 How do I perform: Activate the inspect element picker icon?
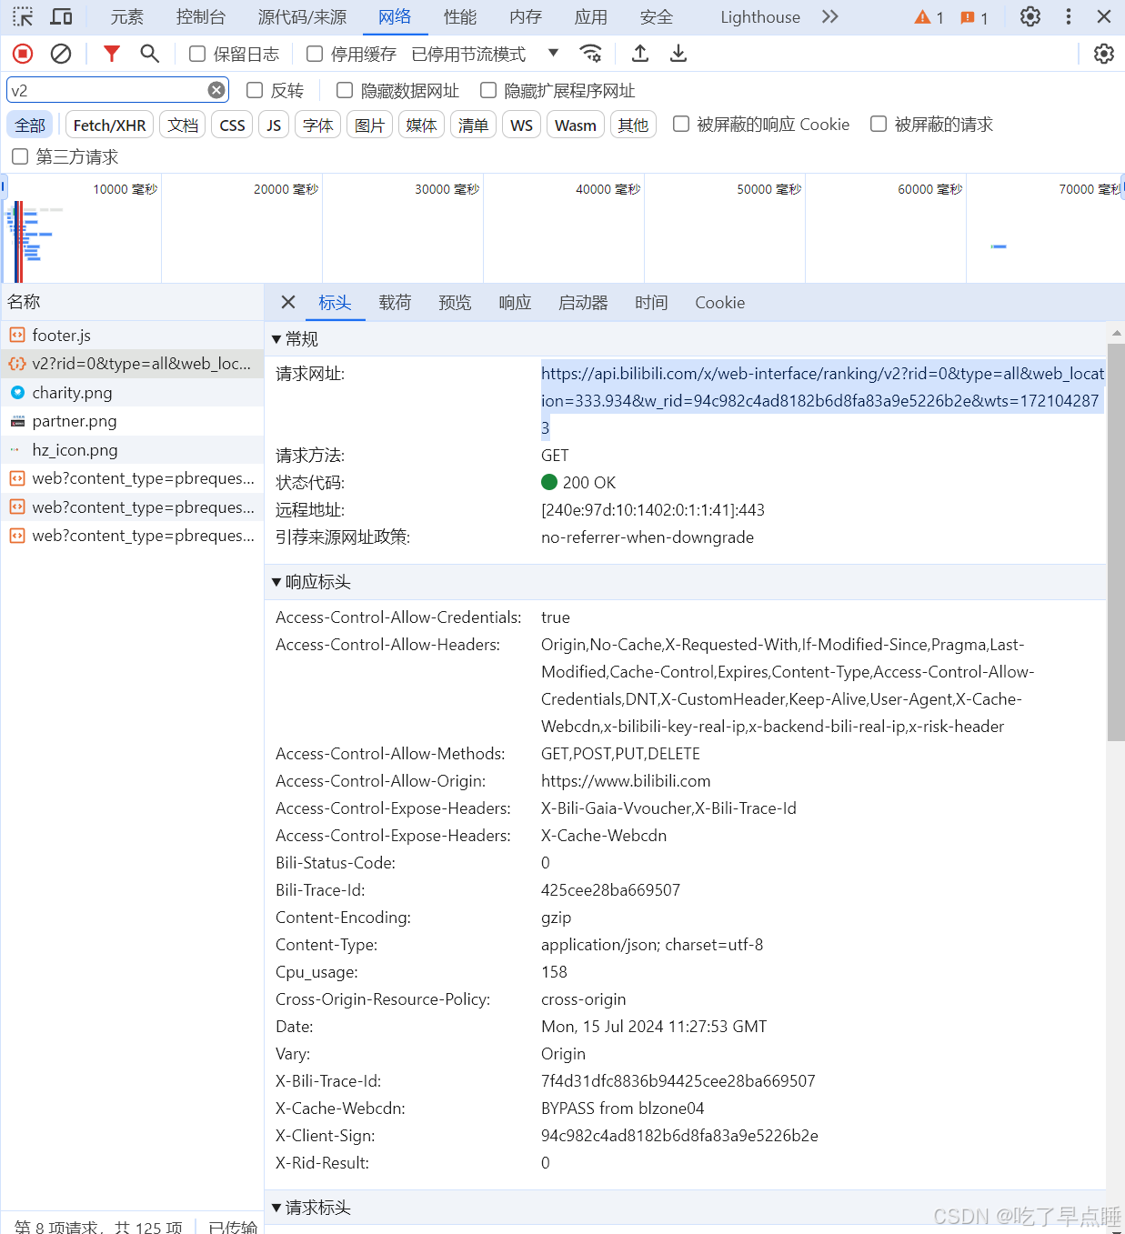coord(23,16)
